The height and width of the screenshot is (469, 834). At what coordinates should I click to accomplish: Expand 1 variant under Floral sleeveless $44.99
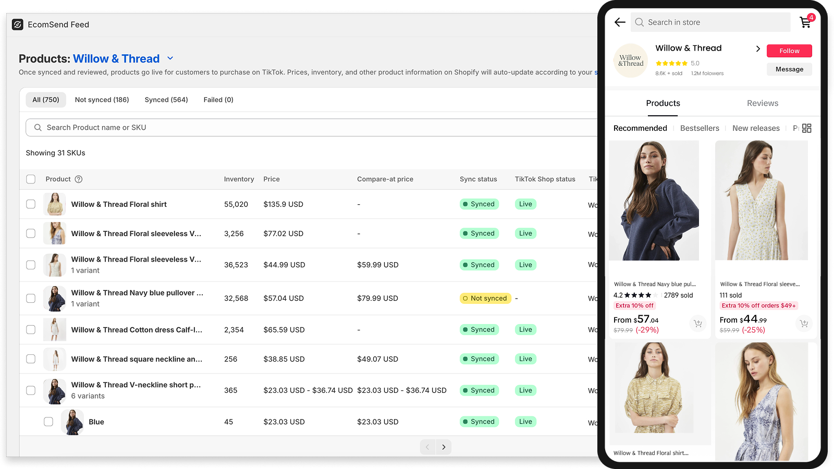[85, 270]
